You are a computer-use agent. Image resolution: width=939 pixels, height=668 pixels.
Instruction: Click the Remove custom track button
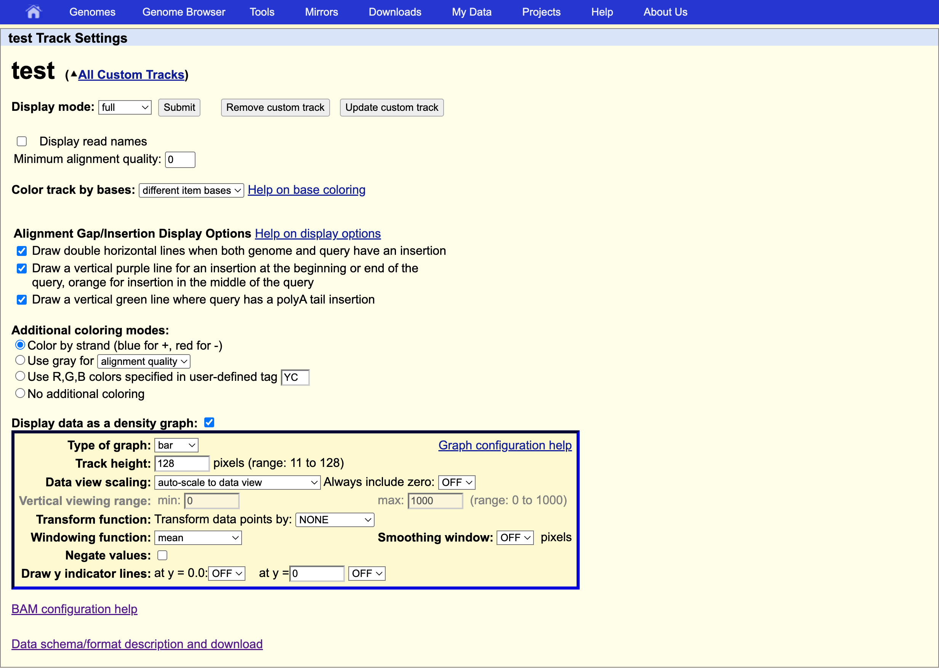275,107
